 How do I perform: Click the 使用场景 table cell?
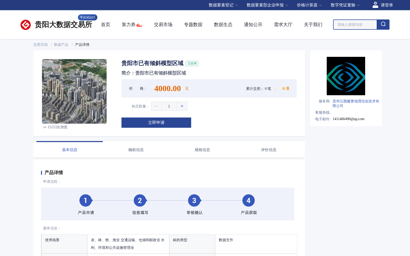pos(64,244)
